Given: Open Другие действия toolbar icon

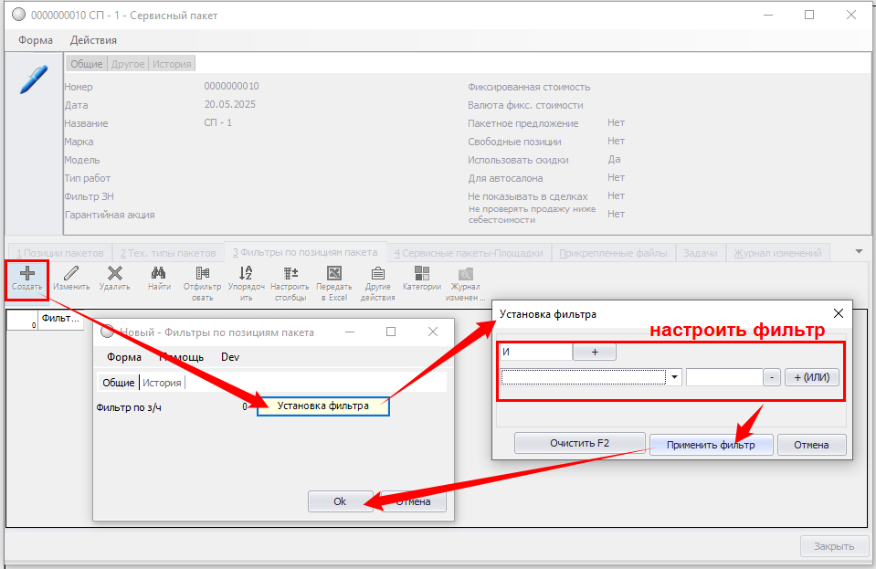Looking at the screenshot, I should [377, 274].
